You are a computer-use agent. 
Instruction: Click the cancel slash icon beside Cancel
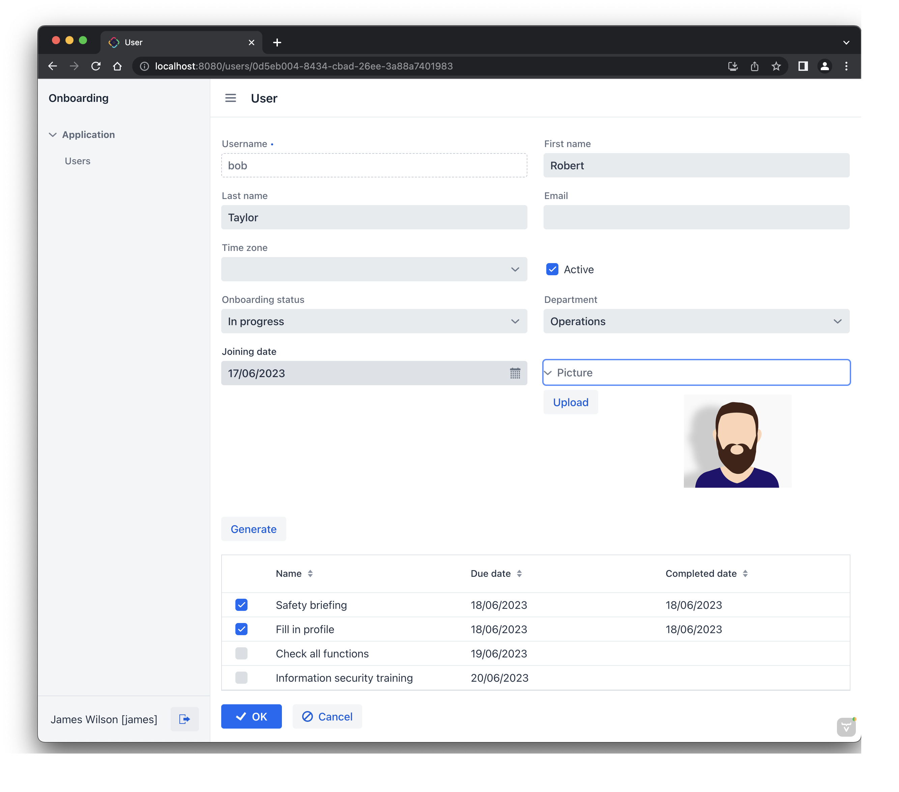click(x=308, y=716)
